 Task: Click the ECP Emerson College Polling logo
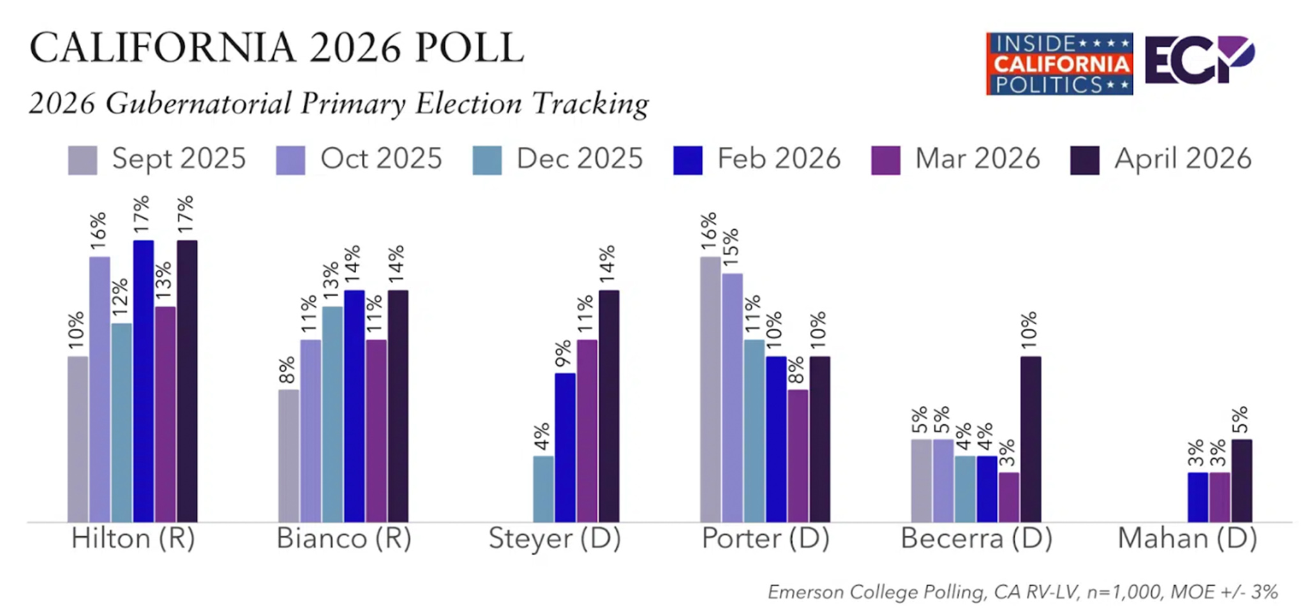[1200, 61]
